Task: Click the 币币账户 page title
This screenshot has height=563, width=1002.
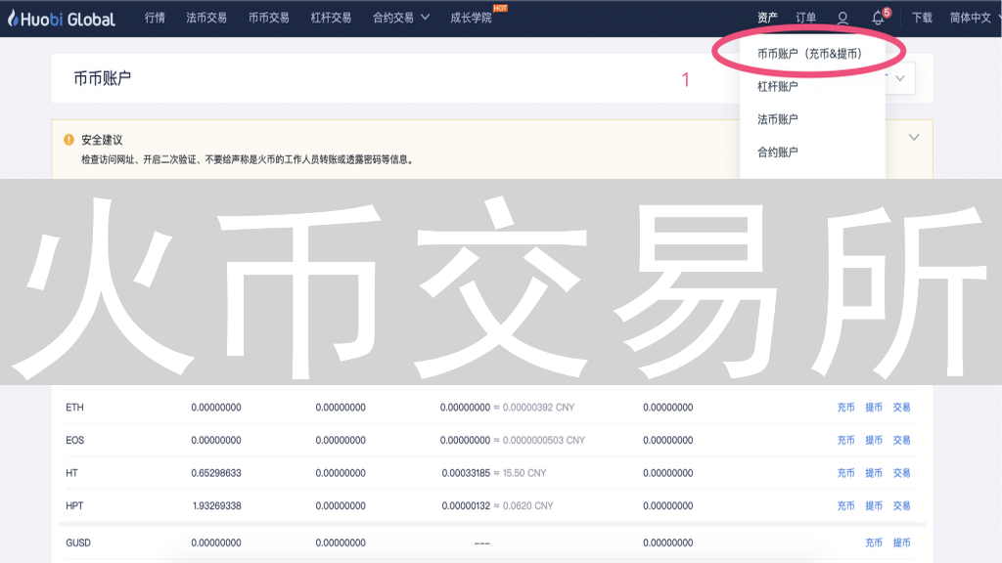Action: pos(102,78)
